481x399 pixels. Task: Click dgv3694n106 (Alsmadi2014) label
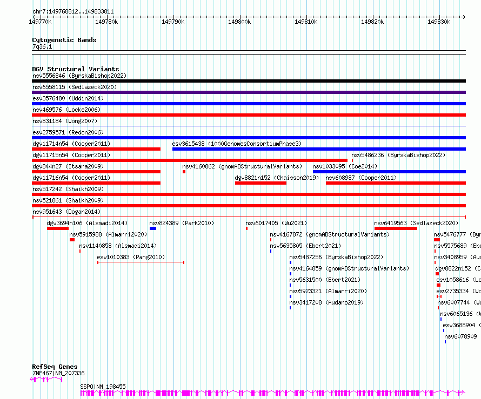point(87,223)
